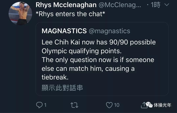177x113 pixels.
Task: Like the tweet with the heart icon
Action: click(x=109, y=105)
